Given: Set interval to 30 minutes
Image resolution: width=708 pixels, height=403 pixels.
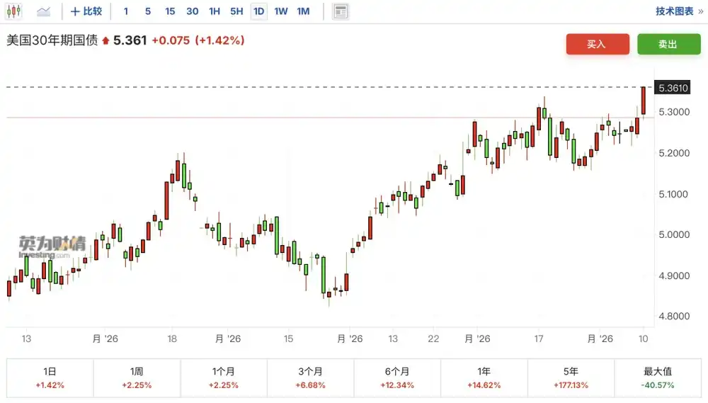Looking at the screenshot, I should tap(193, 11).
